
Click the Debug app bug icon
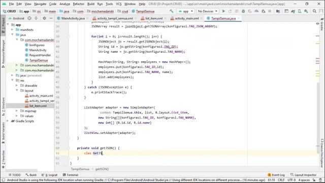243,11
